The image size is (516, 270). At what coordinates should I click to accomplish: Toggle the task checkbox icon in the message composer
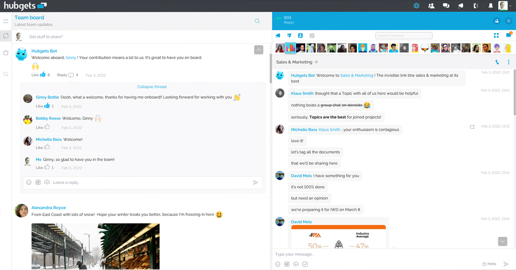point(305,264)
